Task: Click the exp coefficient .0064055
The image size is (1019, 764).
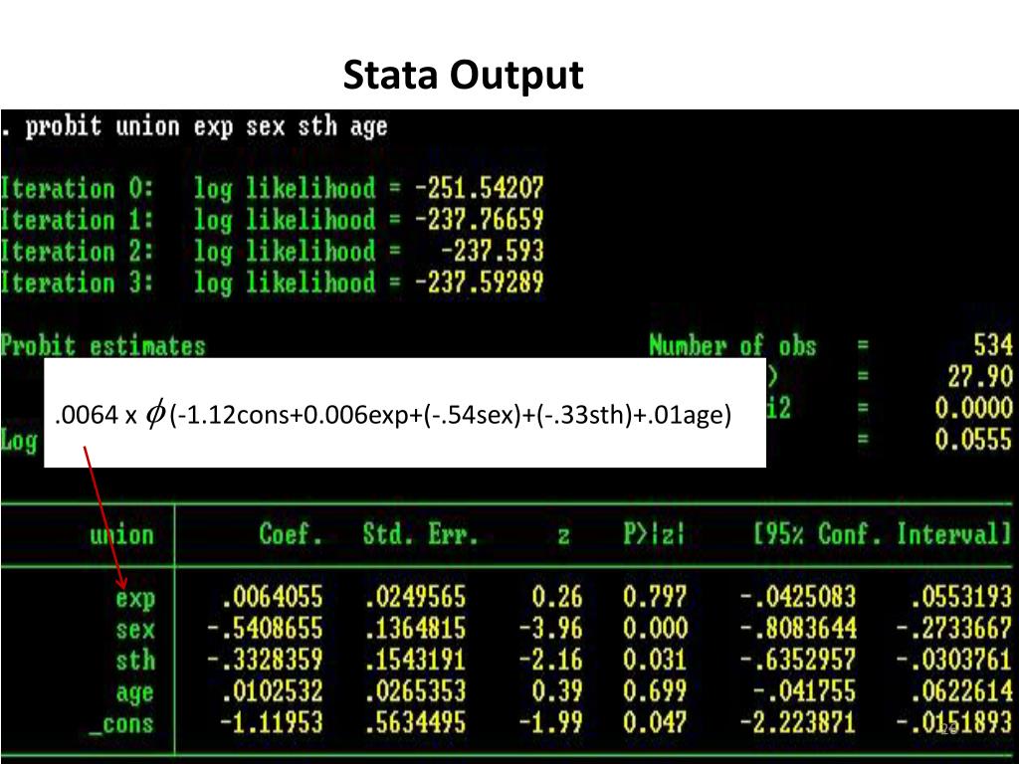Action: point(271,597)
